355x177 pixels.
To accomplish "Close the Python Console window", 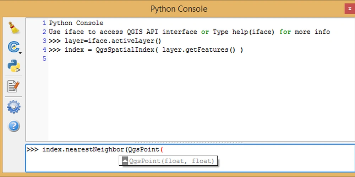I will [x=350, y=9].
